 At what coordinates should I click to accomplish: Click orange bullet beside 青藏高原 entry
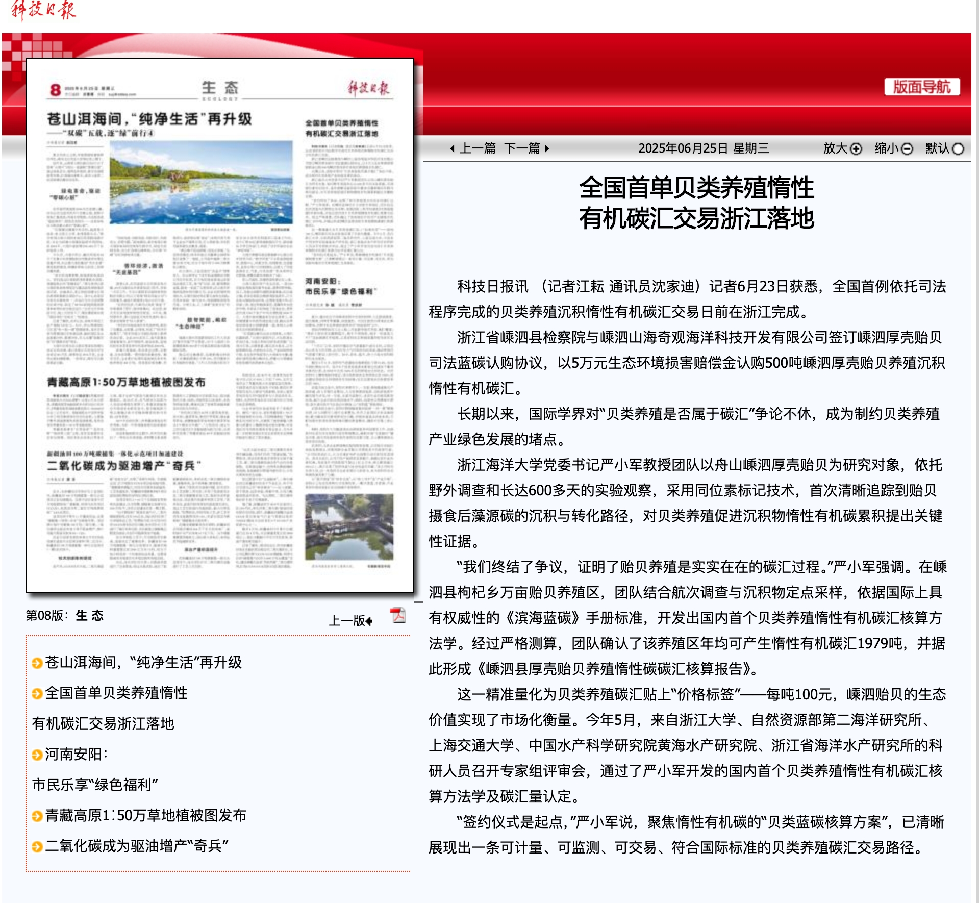(x=37, y=816)
